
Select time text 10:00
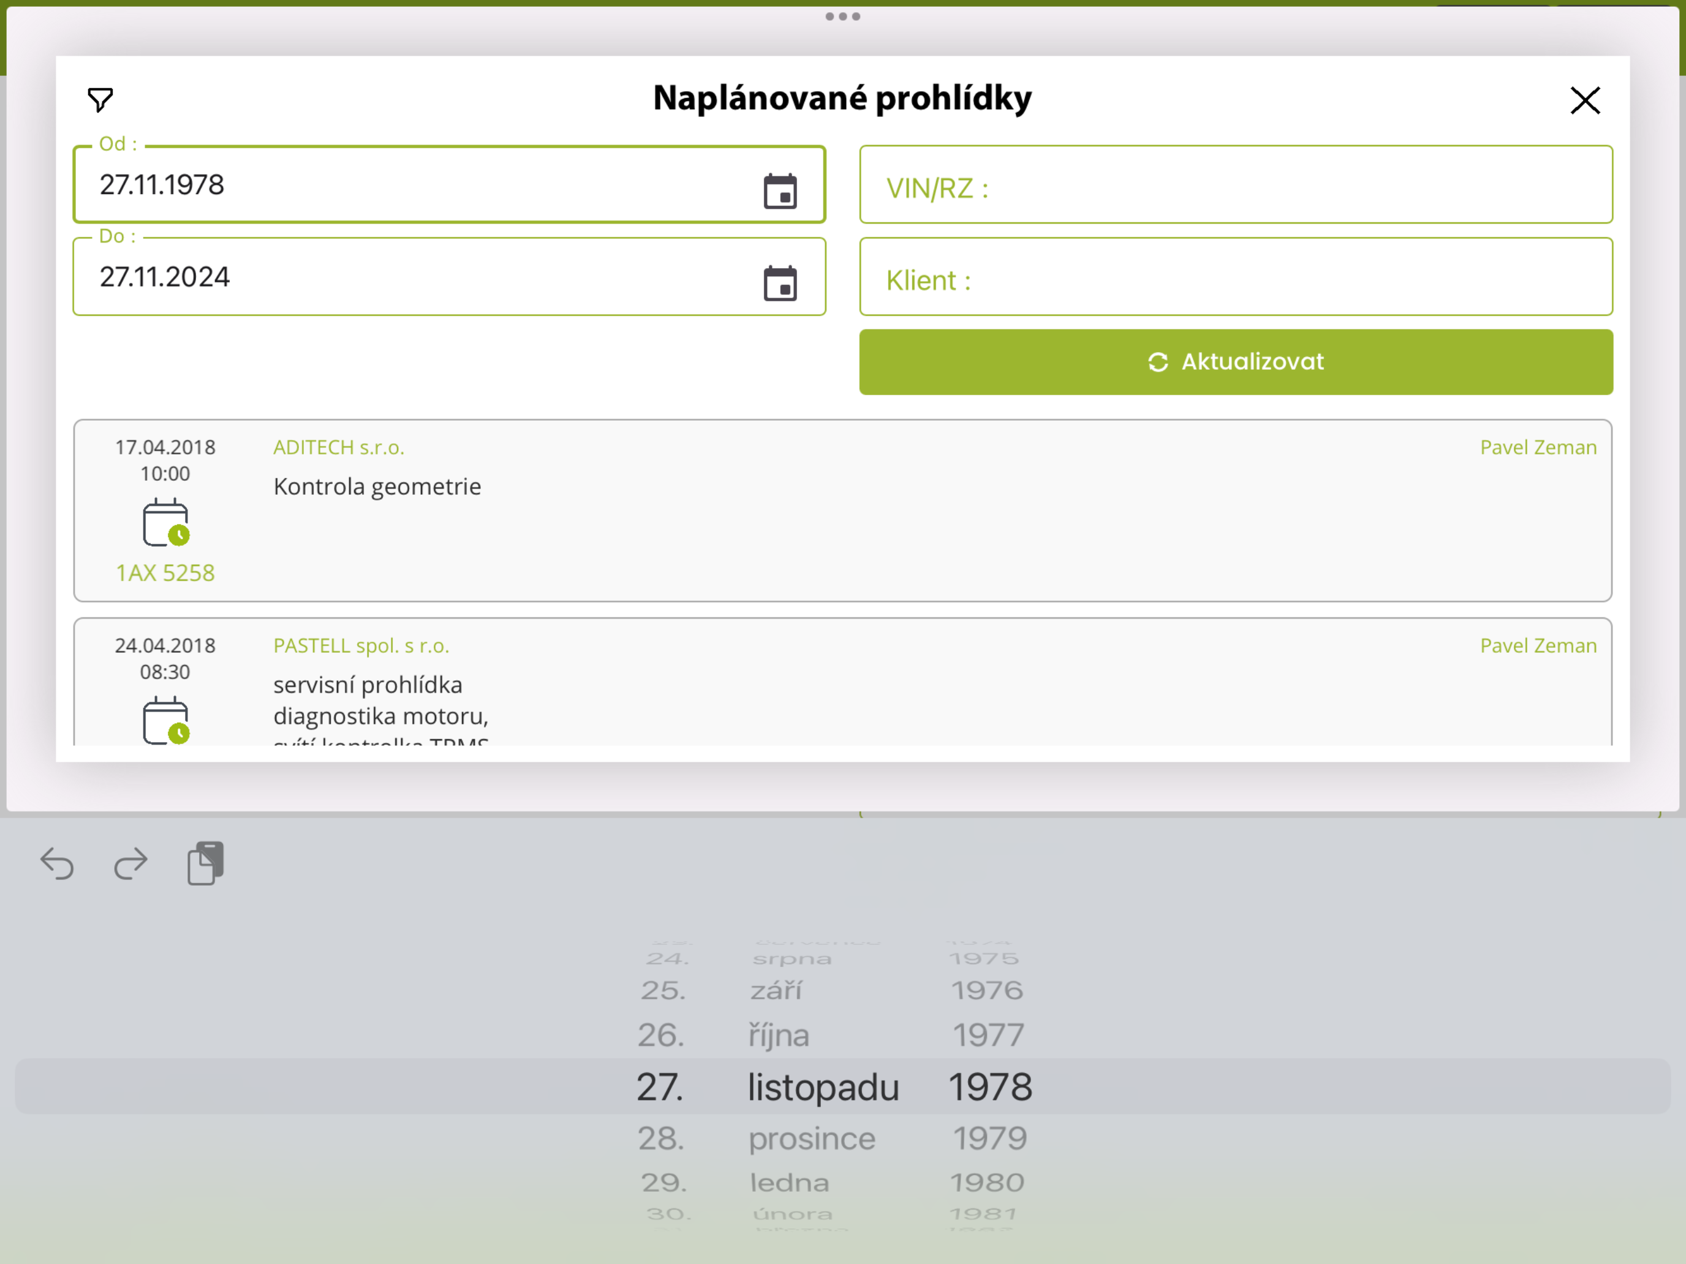(x=165, y=474)
